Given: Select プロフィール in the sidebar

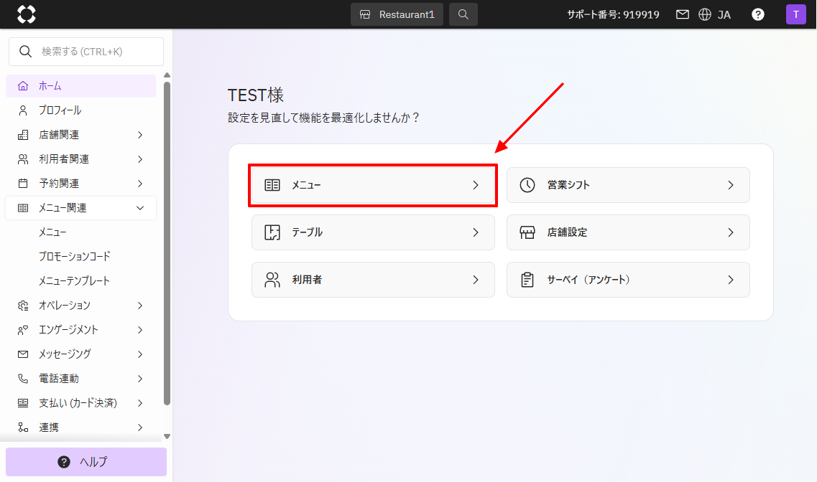Looking at the screenshot, I should [x=60, y=110].
